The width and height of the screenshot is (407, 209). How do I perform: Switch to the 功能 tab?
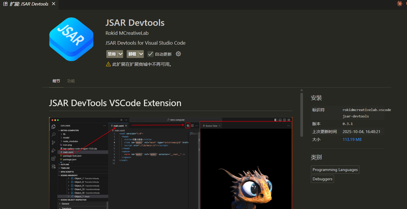(x=71, y=81)
